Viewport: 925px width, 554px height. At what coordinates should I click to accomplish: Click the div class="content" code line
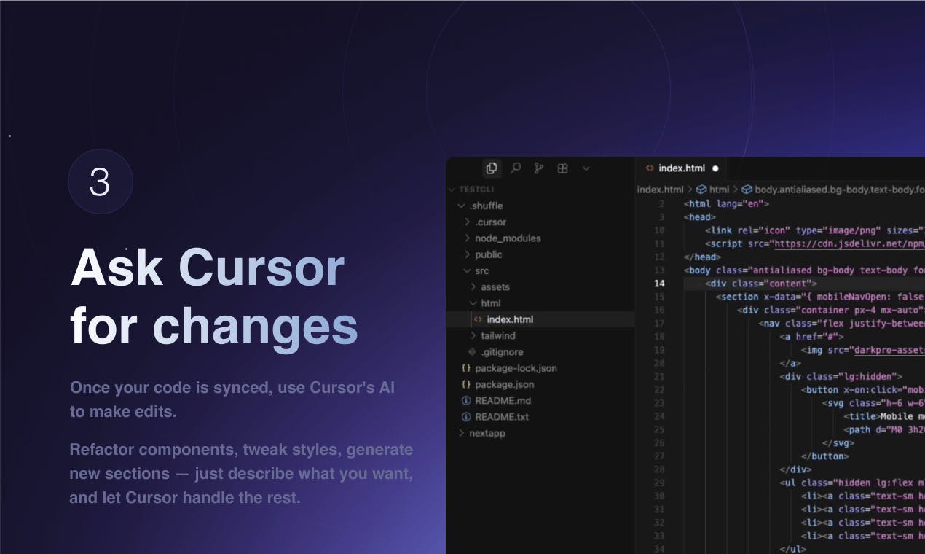pos(761,284)
